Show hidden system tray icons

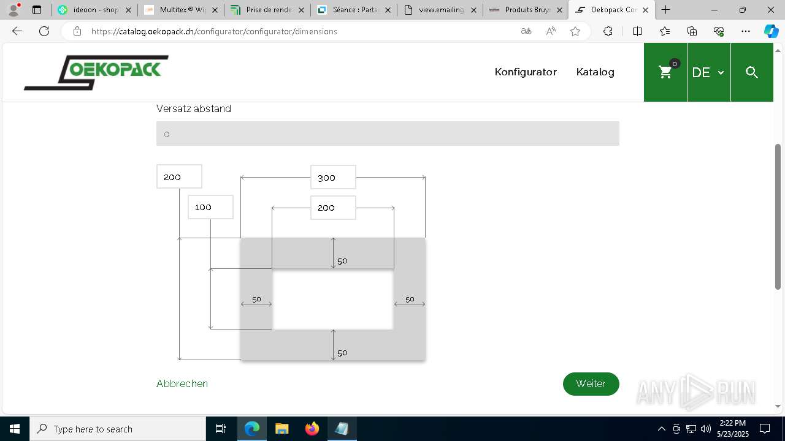[x=661, y=429]
